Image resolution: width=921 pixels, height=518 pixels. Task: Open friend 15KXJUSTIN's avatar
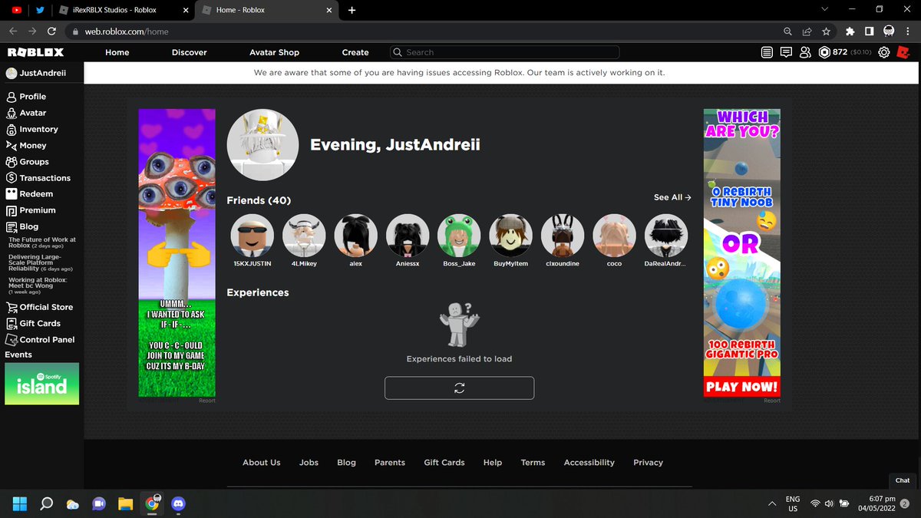click(252, 236)
